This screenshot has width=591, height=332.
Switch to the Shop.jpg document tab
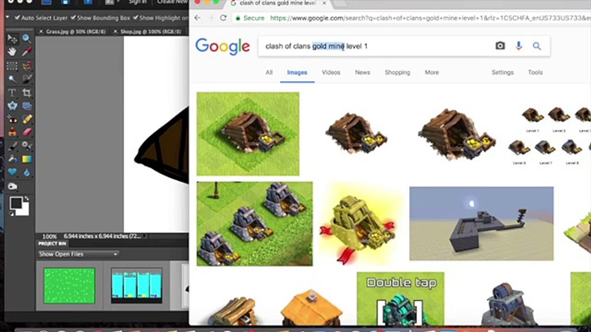pyautogui.click(x=151, y=32)
